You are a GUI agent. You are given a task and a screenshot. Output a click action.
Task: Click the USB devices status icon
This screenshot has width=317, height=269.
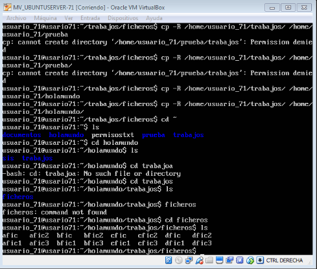199,260
